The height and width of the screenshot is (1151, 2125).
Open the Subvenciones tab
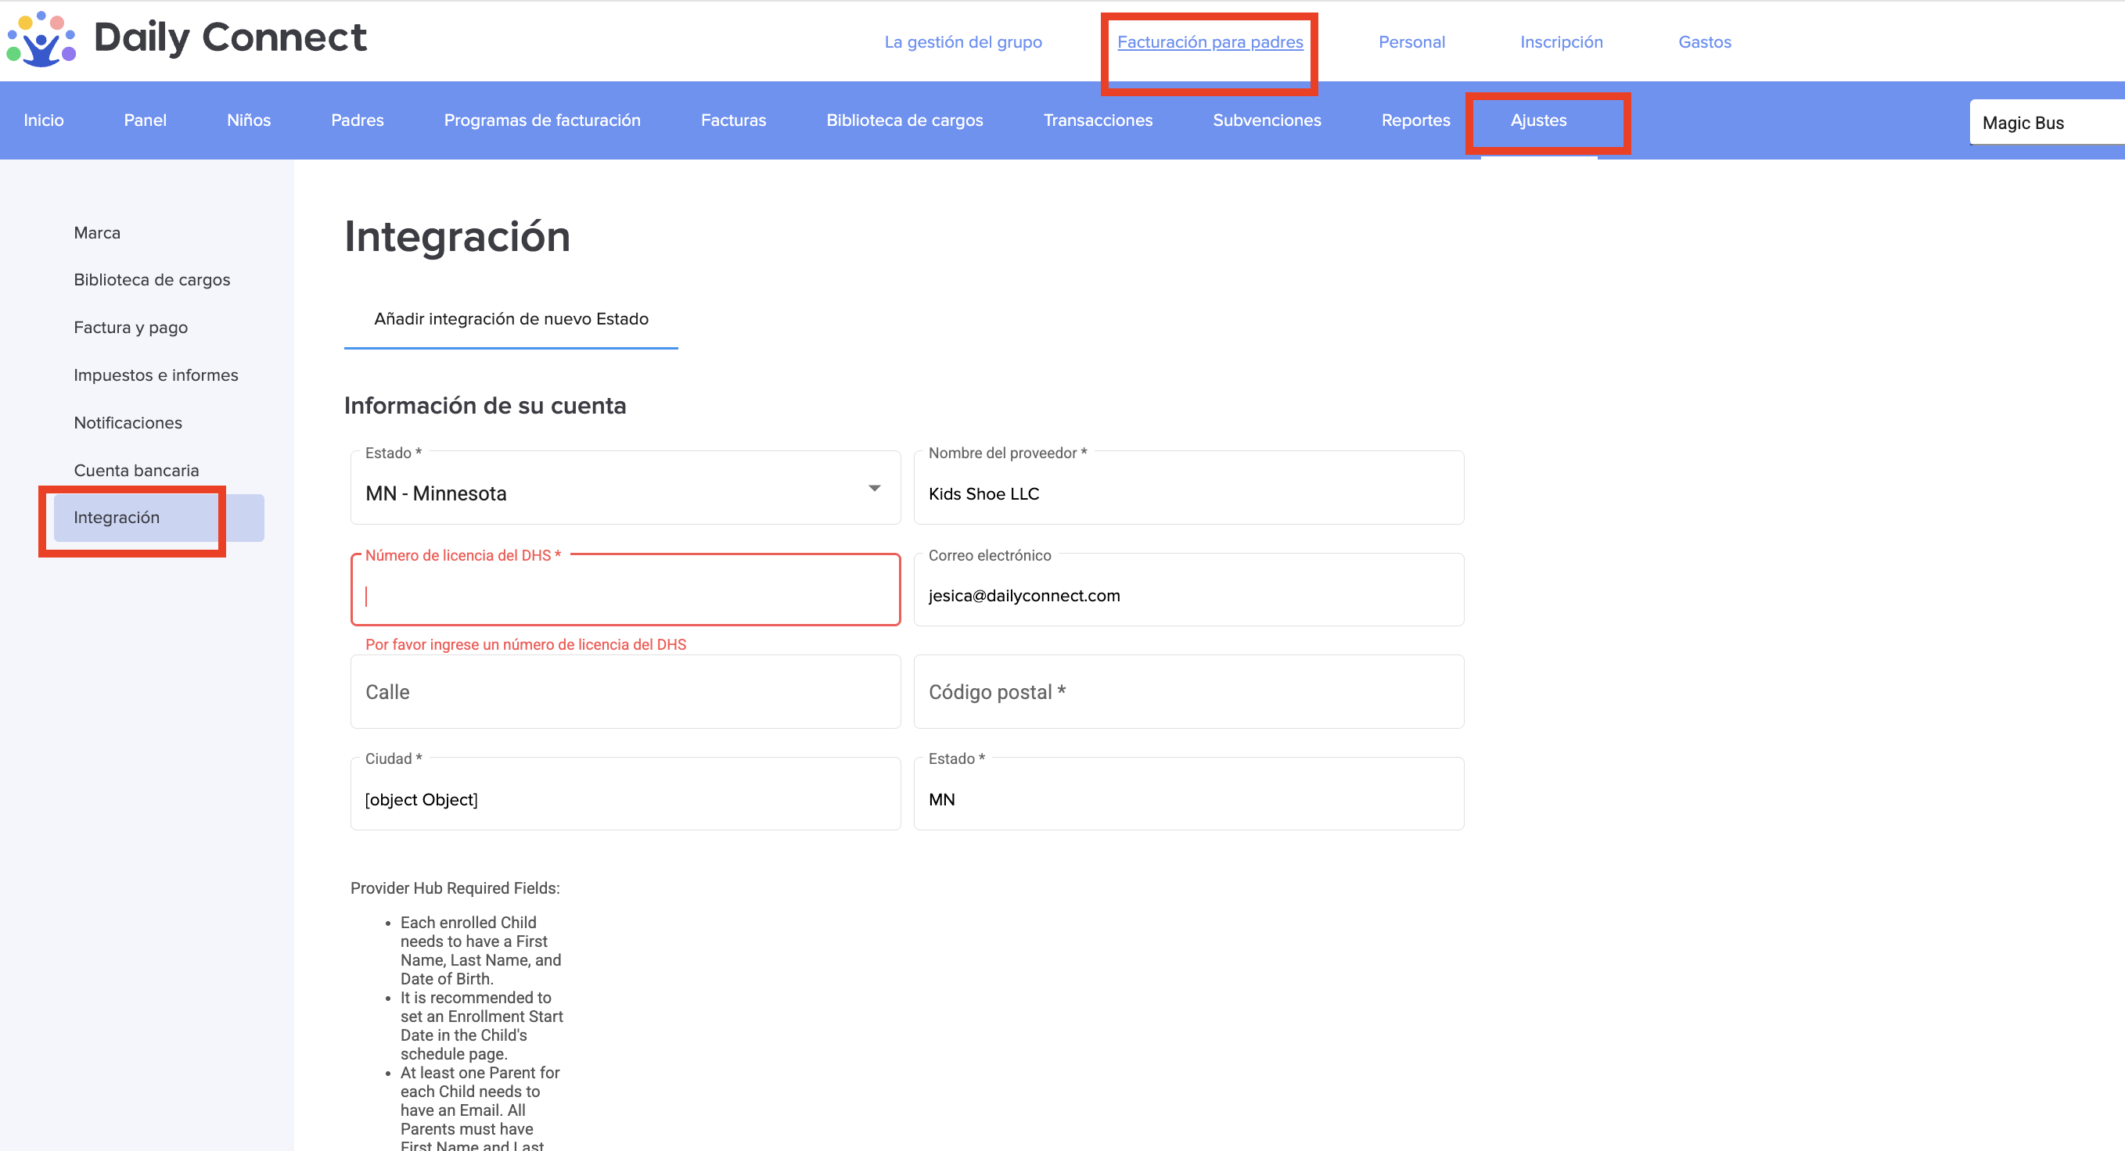(x=1266, y=120)
